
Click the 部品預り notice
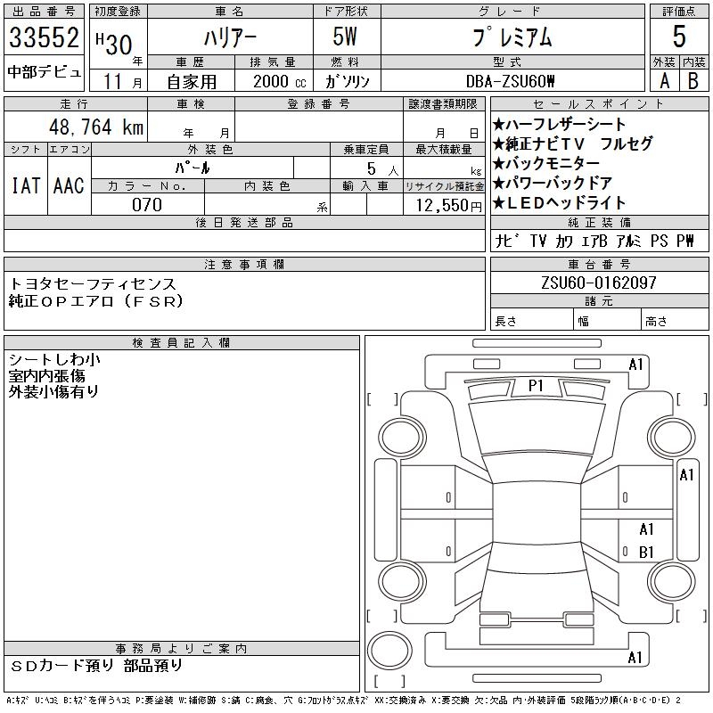[x=153, y=666]
